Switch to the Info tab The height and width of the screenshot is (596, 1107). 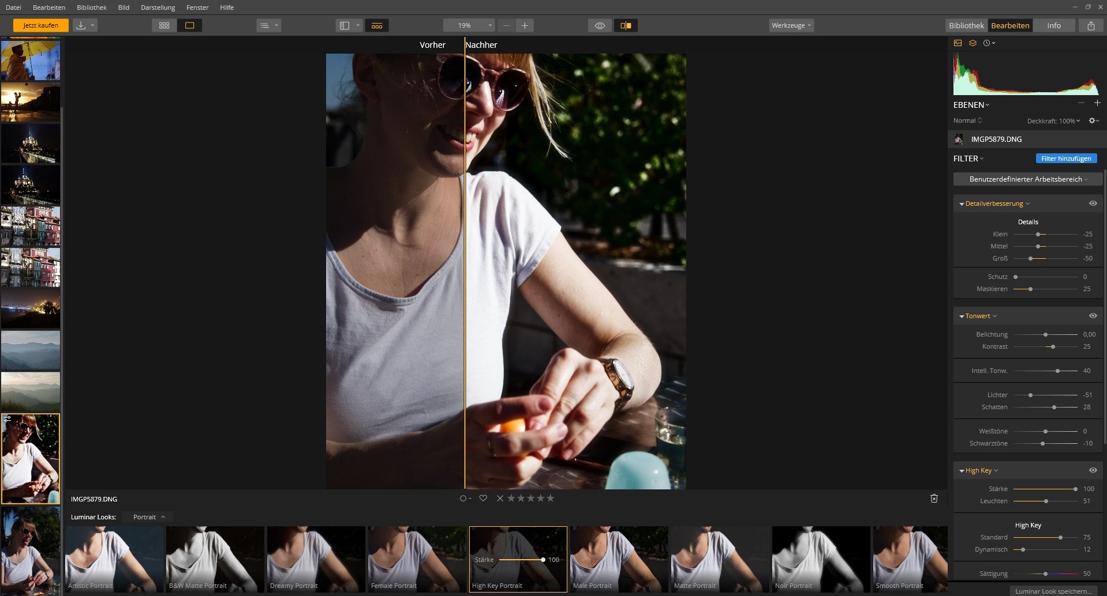coord(1054,25)
